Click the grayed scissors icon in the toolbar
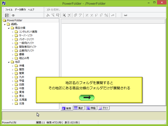 coord(69,15)
